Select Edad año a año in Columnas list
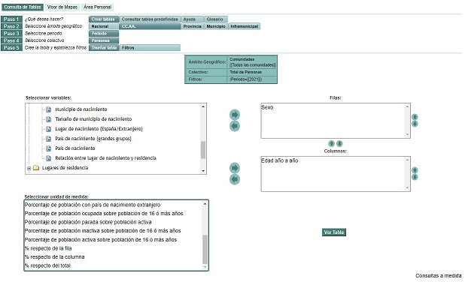Image resolution: width=468 pixels, height=282 pixels. click(280, 160)
